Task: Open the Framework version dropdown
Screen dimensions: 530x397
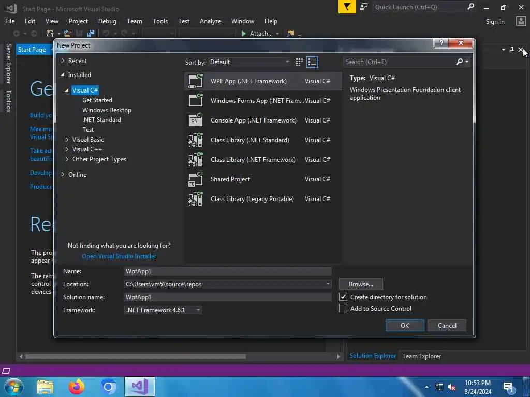Action: tap(163, 310)
